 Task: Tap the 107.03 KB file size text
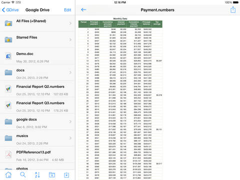[60, 94]
